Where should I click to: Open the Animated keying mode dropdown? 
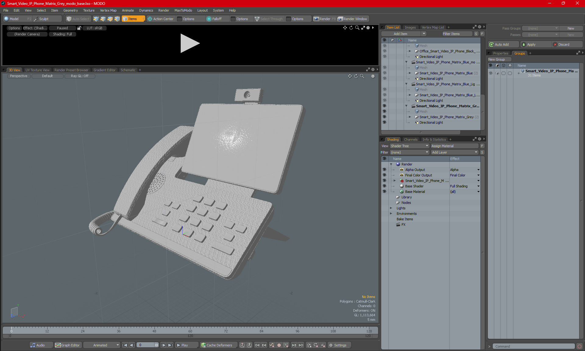(x=102, y=345)
